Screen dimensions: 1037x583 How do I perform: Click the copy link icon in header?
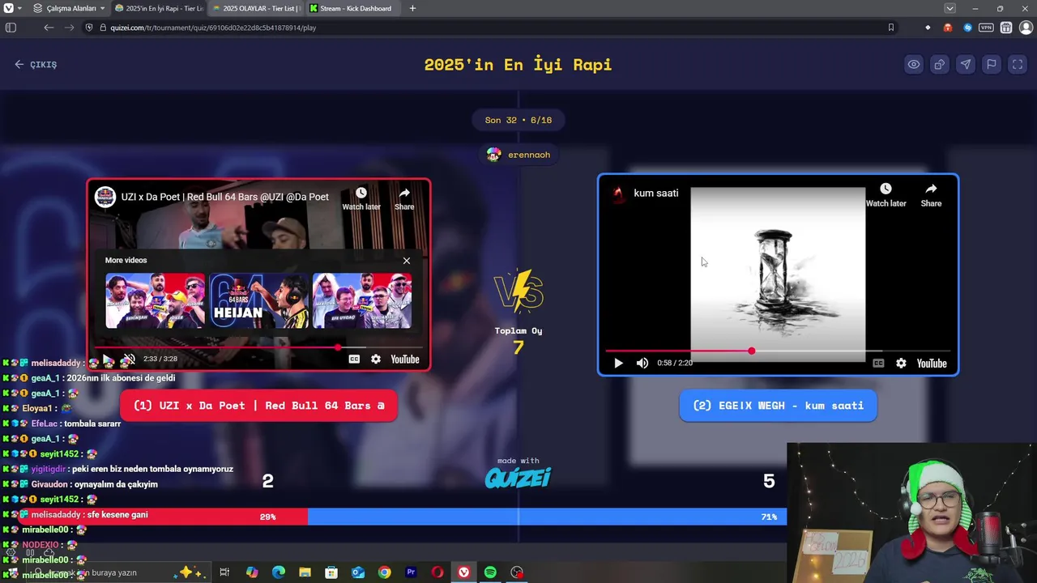tap(939, 65)
